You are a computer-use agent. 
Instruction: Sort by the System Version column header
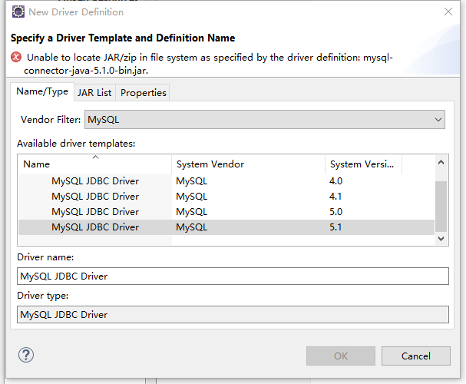coord(363,164)
